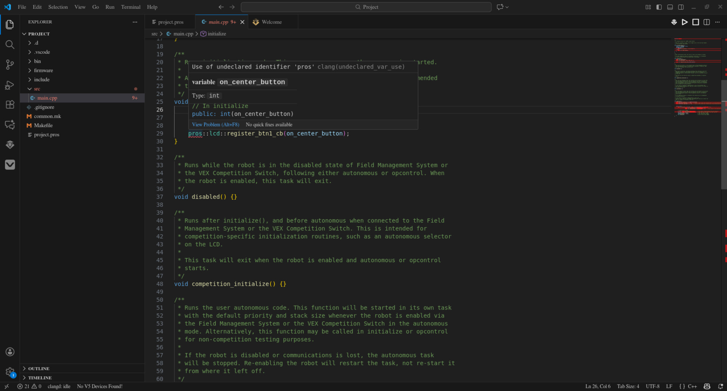Collapse the src folder
Screen dimensions: 727x391
pyautogui.click(x=37, y=89)
